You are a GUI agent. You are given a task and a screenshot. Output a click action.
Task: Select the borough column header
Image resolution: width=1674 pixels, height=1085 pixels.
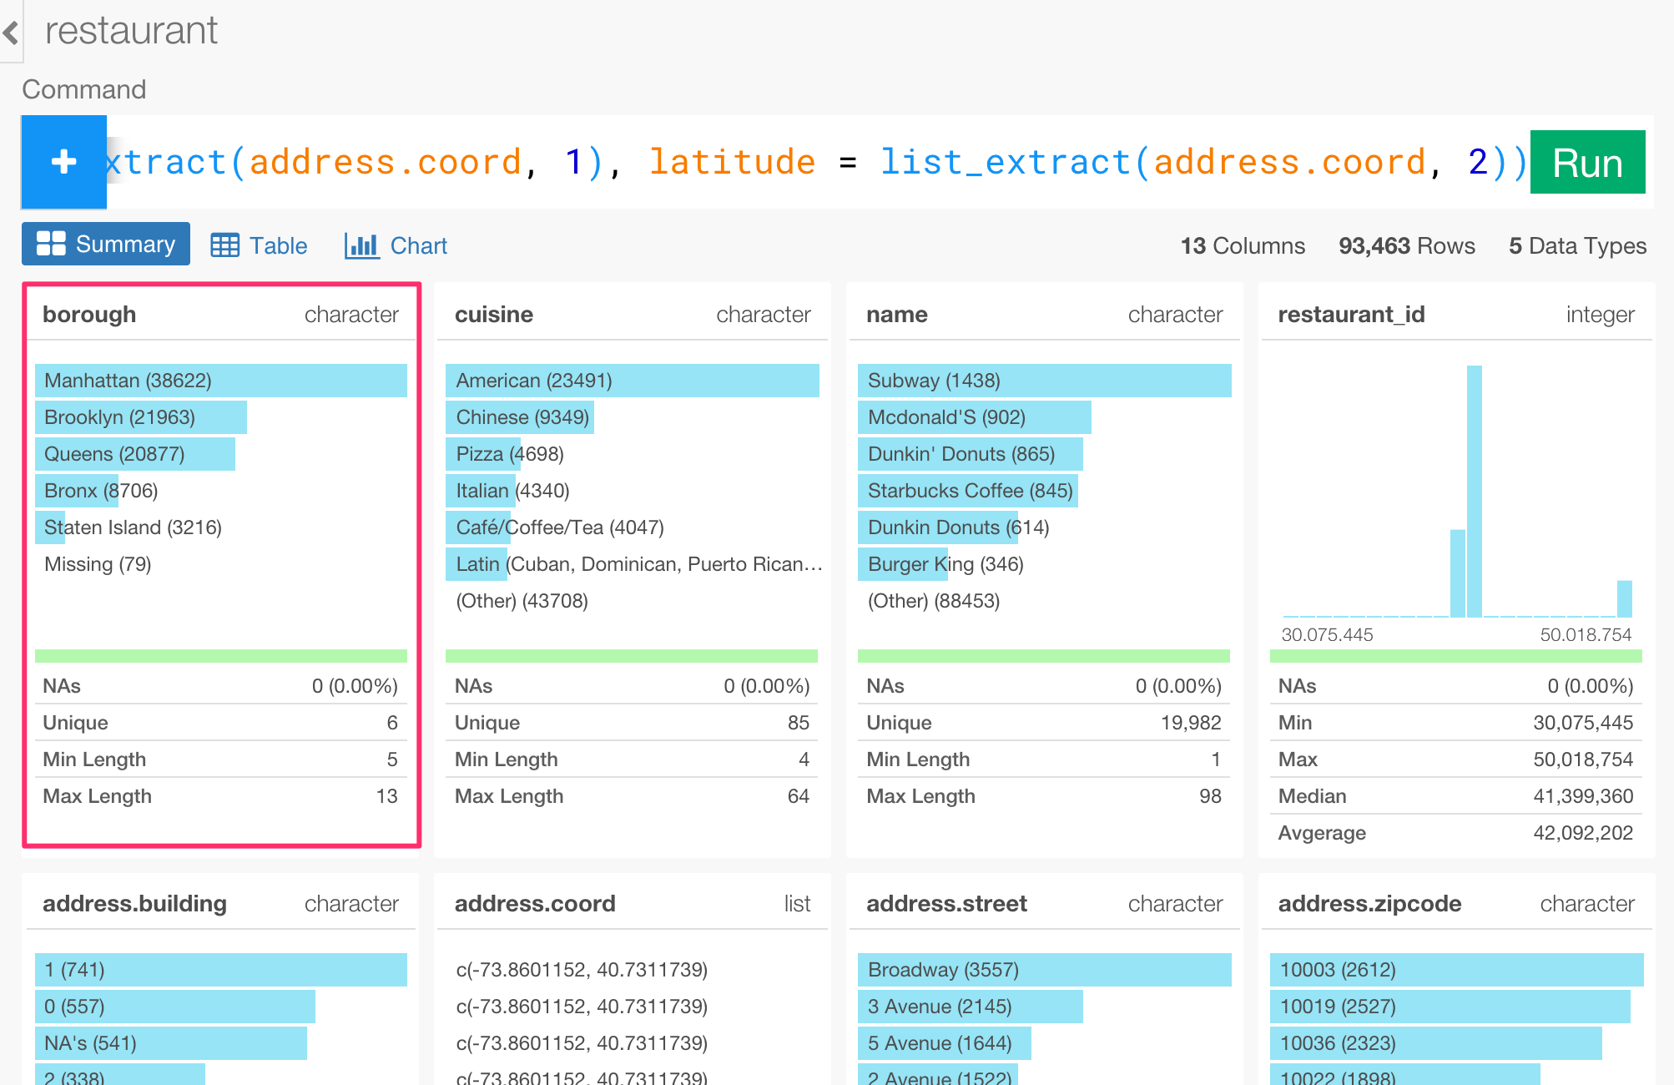(x=89, y=315)
